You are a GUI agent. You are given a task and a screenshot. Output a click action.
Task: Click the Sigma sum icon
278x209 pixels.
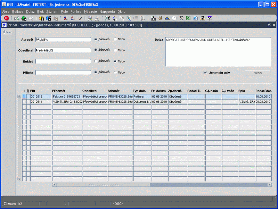181,18
